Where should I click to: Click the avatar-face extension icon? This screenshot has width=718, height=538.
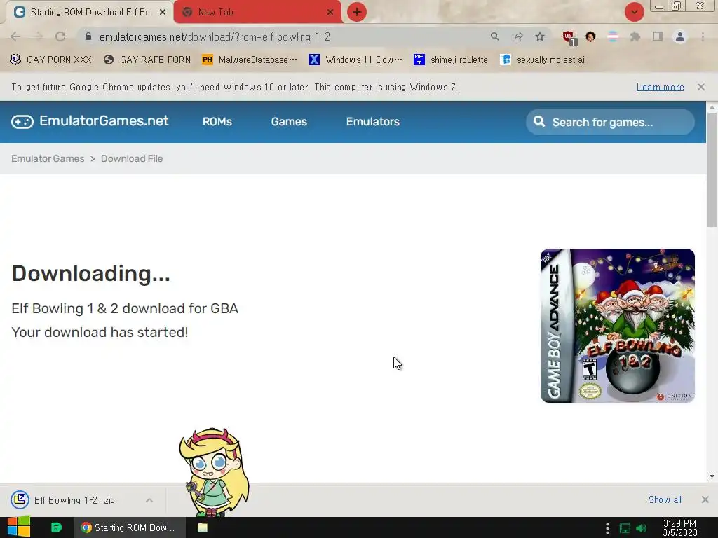tap(590, 36)
